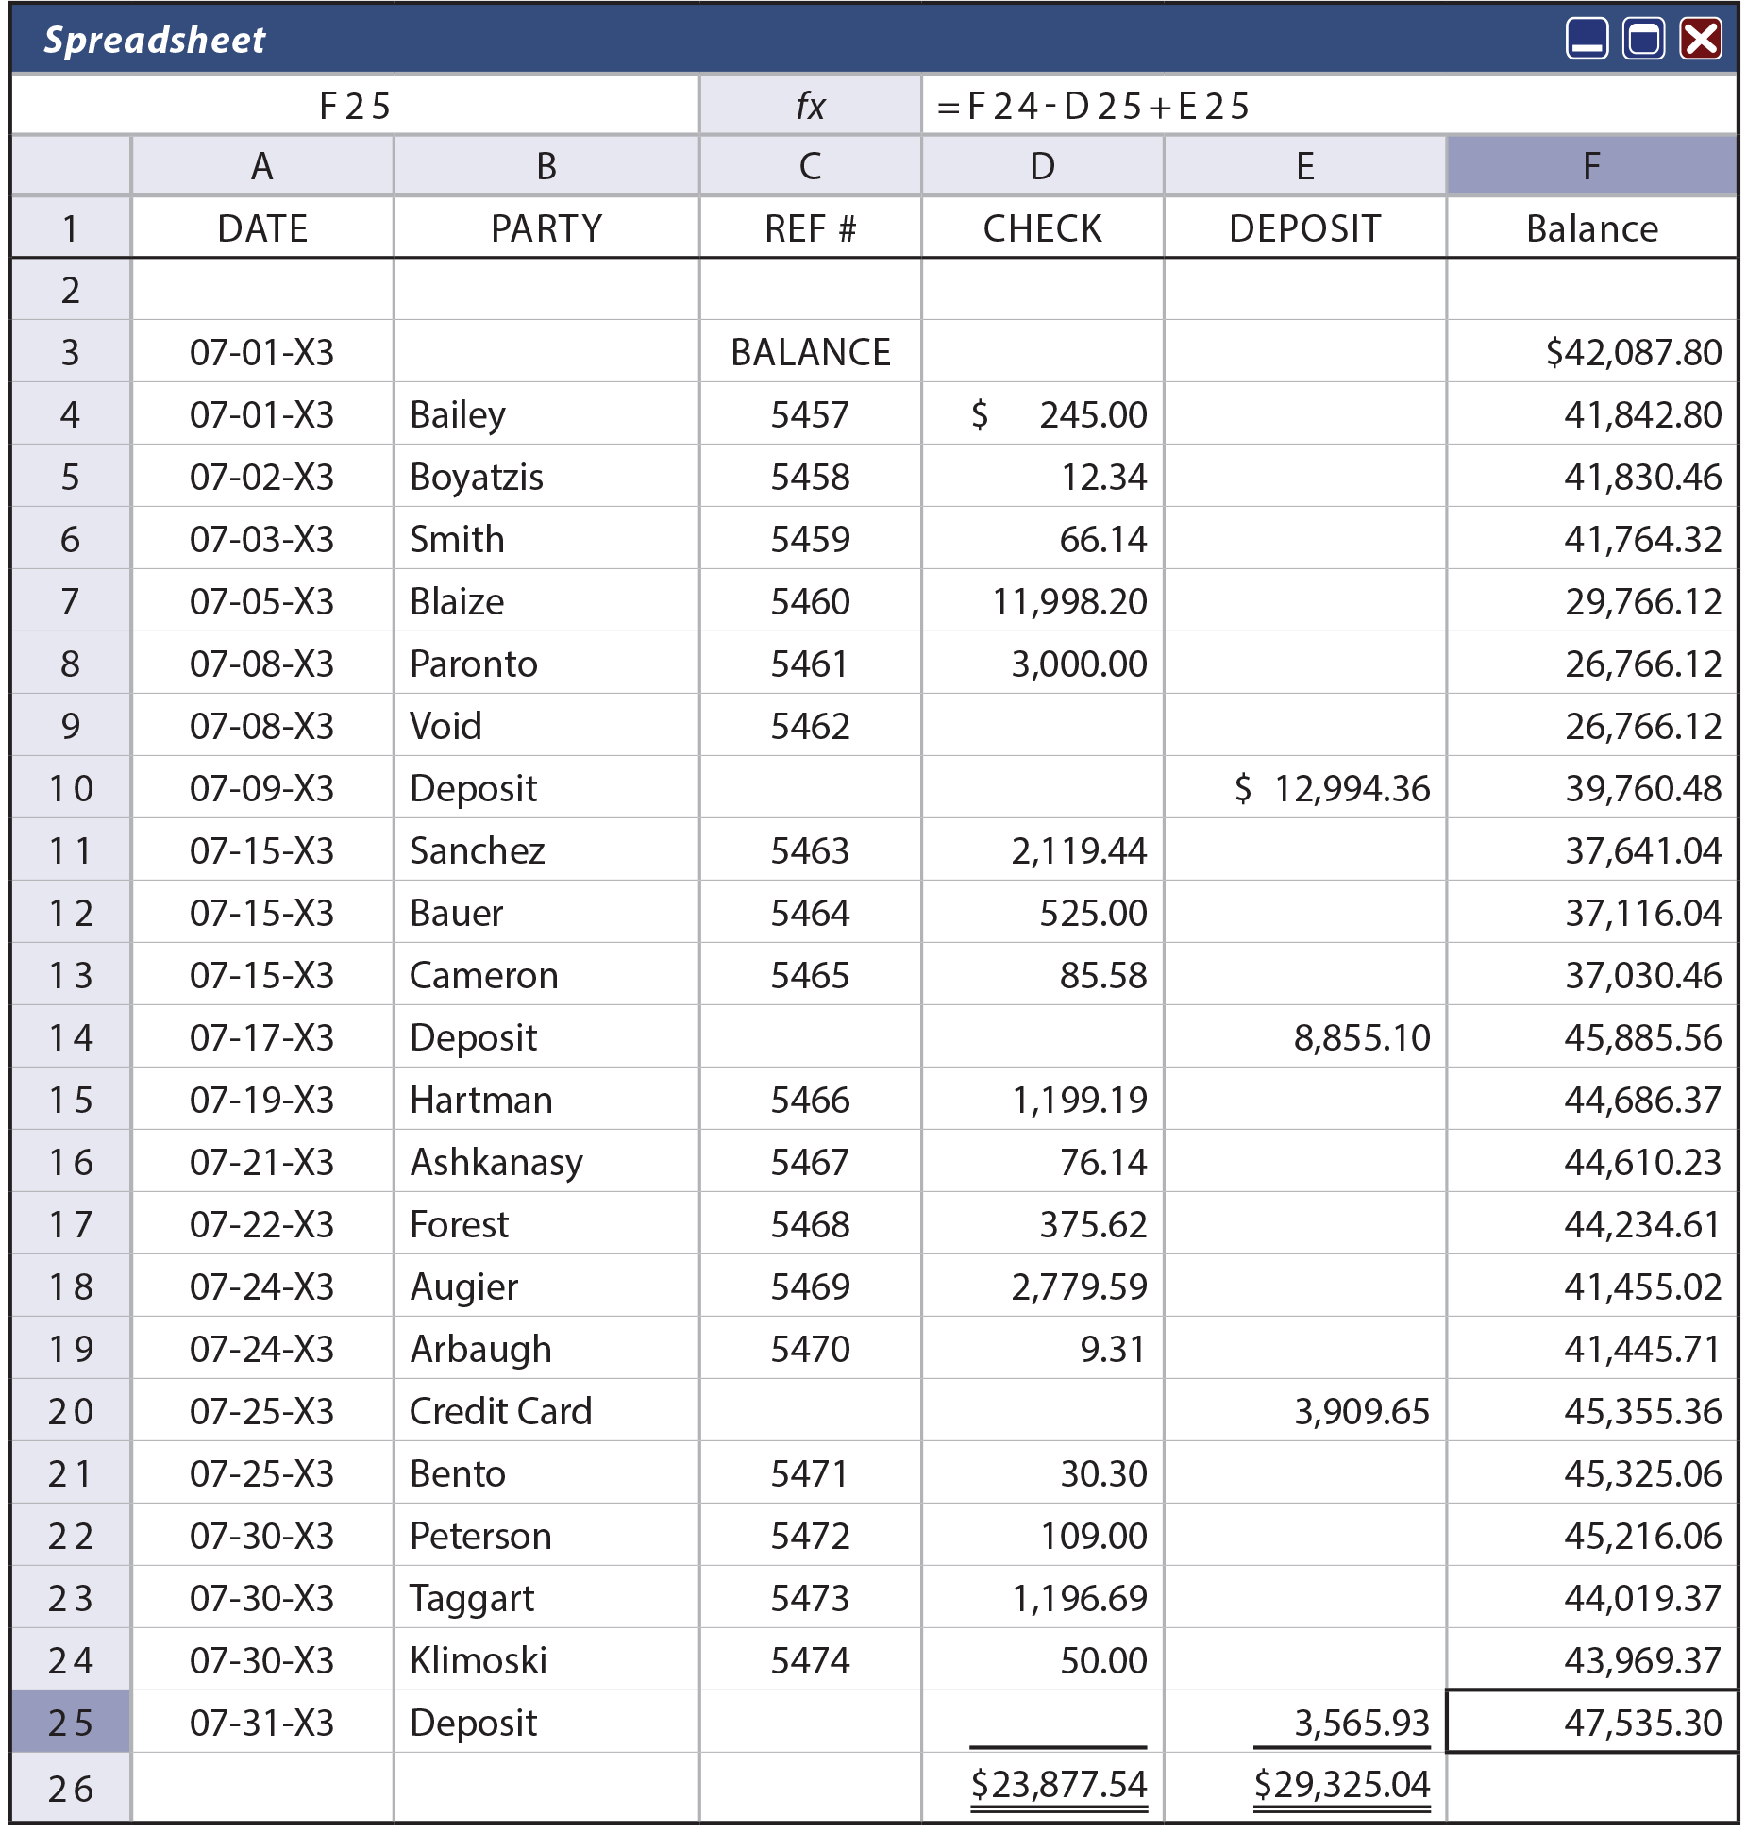Select the Paronto party cell

click(546, 663)
